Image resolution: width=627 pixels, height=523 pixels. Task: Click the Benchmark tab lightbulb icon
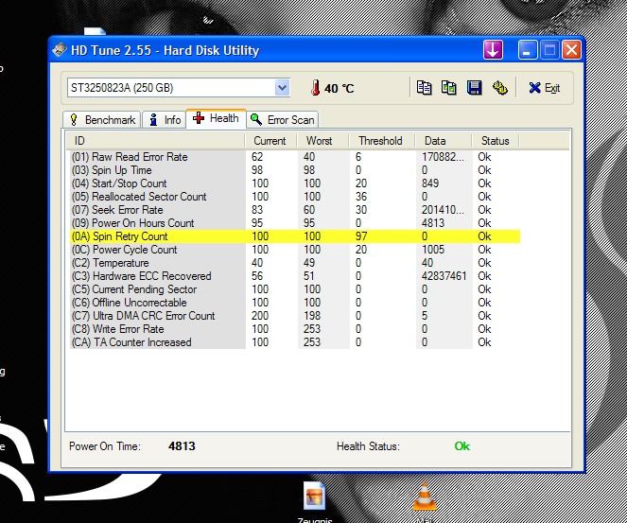(x=74, y=119)
